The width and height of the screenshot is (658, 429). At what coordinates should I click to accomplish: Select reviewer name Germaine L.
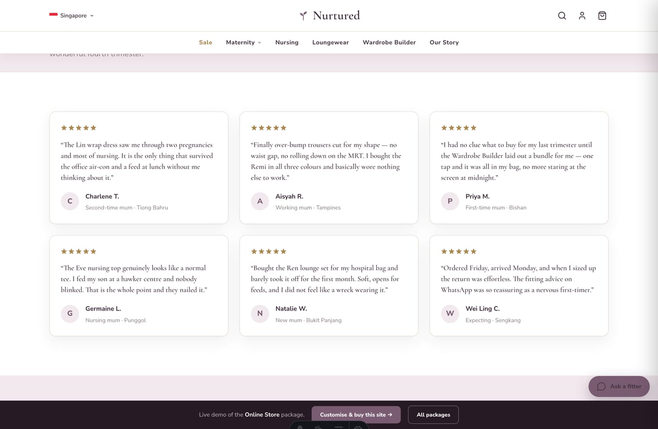103,309
